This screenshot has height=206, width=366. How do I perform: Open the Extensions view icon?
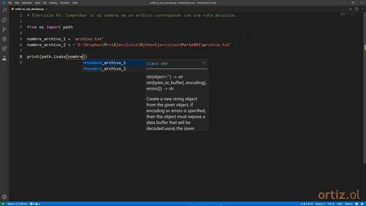(5, 49)
